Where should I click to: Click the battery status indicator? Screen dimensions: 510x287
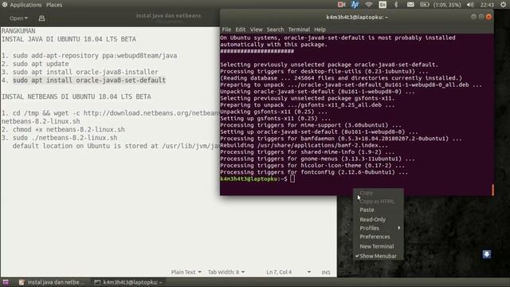coord(440,5)
